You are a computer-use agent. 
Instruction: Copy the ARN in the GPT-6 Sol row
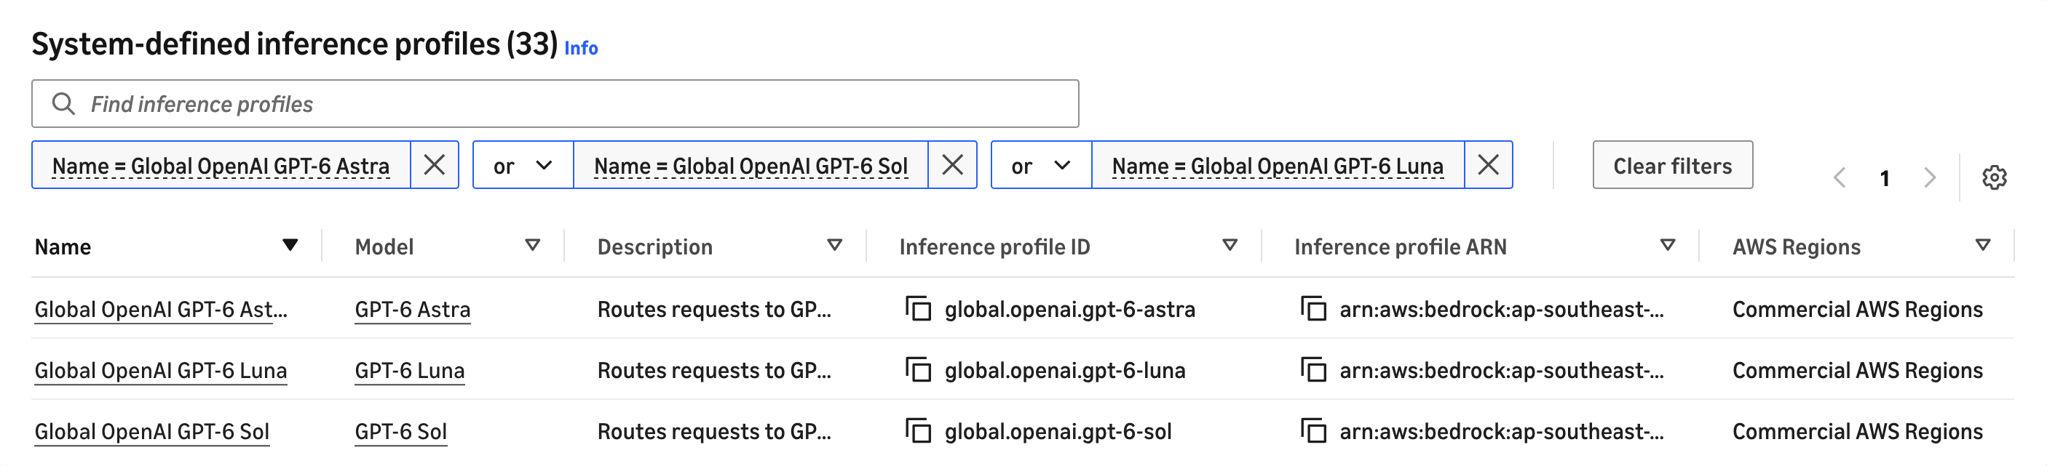coord(1312,430)
